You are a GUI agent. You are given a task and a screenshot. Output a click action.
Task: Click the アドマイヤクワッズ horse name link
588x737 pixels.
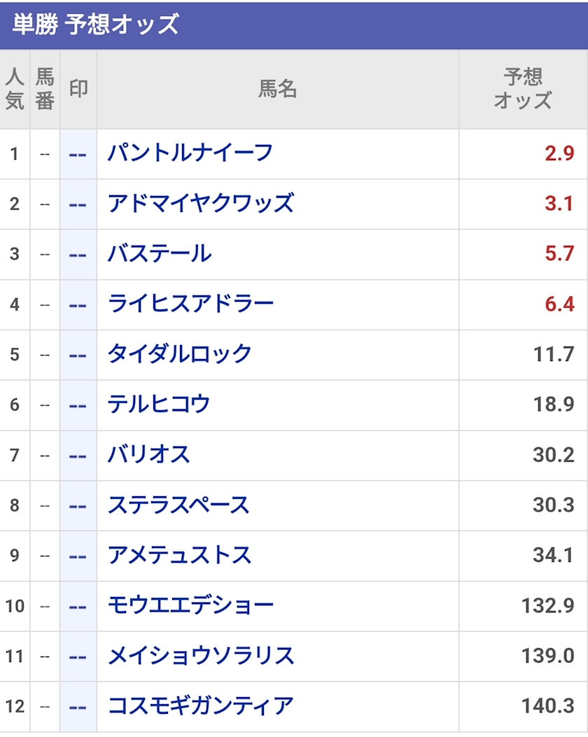(200, 204)
